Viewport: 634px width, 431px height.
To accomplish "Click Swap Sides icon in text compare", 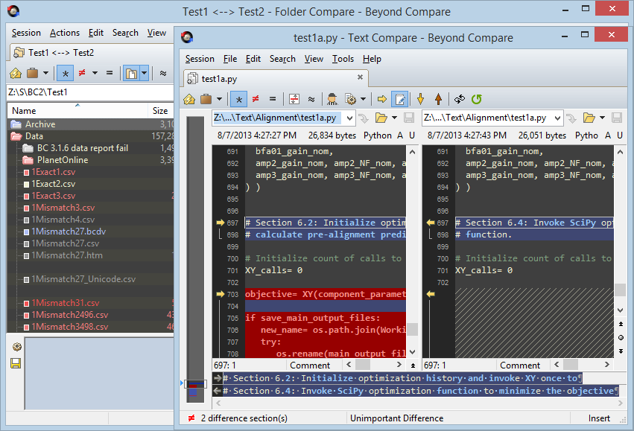I will coord(460,98).
